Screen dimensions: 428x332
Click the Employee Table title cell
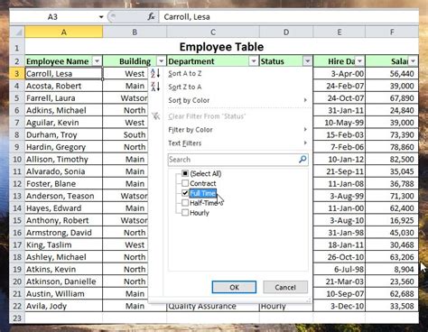pyautogui.click(x=221, y=47)
